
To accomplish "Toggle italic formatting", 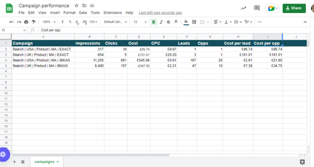I will click(161, 22).
